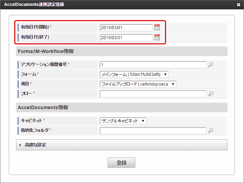Search for application history number with magnifier icon
This screenshot has height=183, width=244.
(x=211, y=64)
